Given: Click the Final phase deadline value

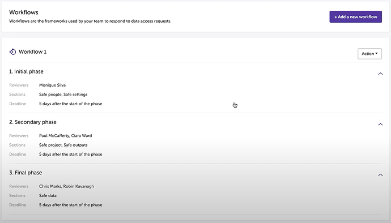Looking at the screenshot, I should coord(71,205).
